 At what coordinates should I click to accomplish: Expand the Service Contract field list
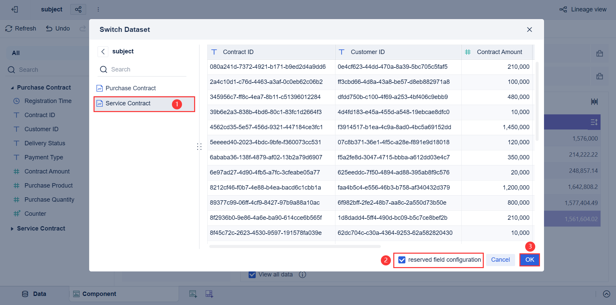(12, 228)
